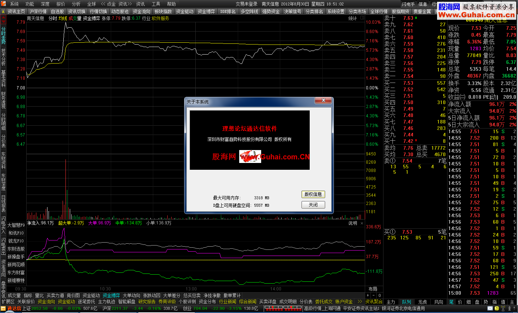Open 主力轨迹 bottom tab
The height and width of the screenshot is (313, 518).
click(x=106, y=302)
